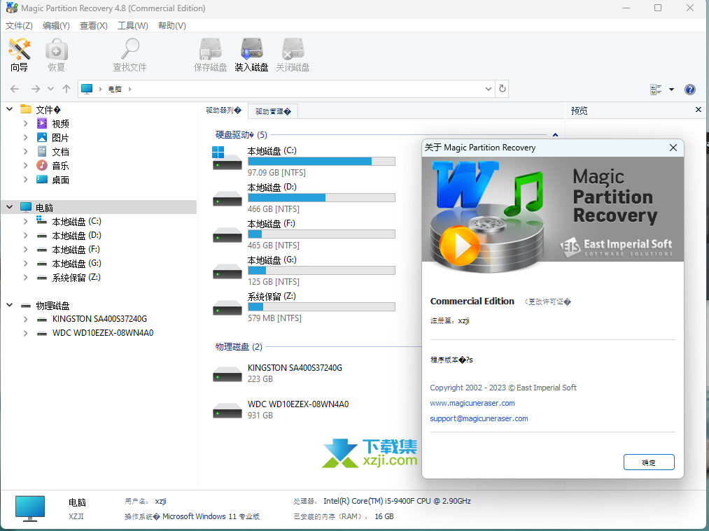The width and height of the screenshot is (709, 531).
Task: Expand KINGSTON SA400S37240G in the tree
Action: tap(26, 319)
